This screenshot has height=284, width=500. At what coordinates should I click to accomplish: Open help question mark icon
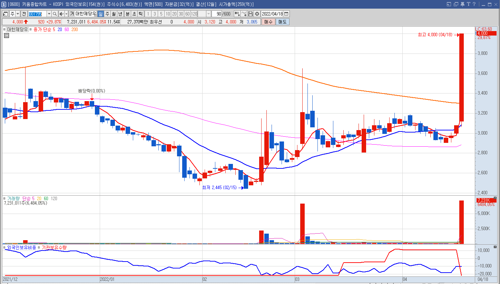coord(474,4)
